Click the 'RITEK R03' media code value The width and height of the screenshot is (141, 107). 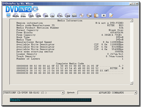(115, 25)
